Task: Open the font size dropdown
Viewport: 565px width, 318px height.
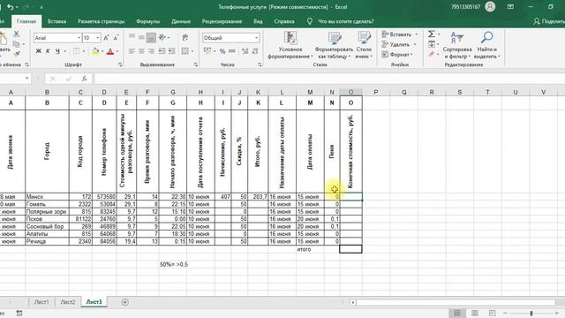Action: point(98,38)
